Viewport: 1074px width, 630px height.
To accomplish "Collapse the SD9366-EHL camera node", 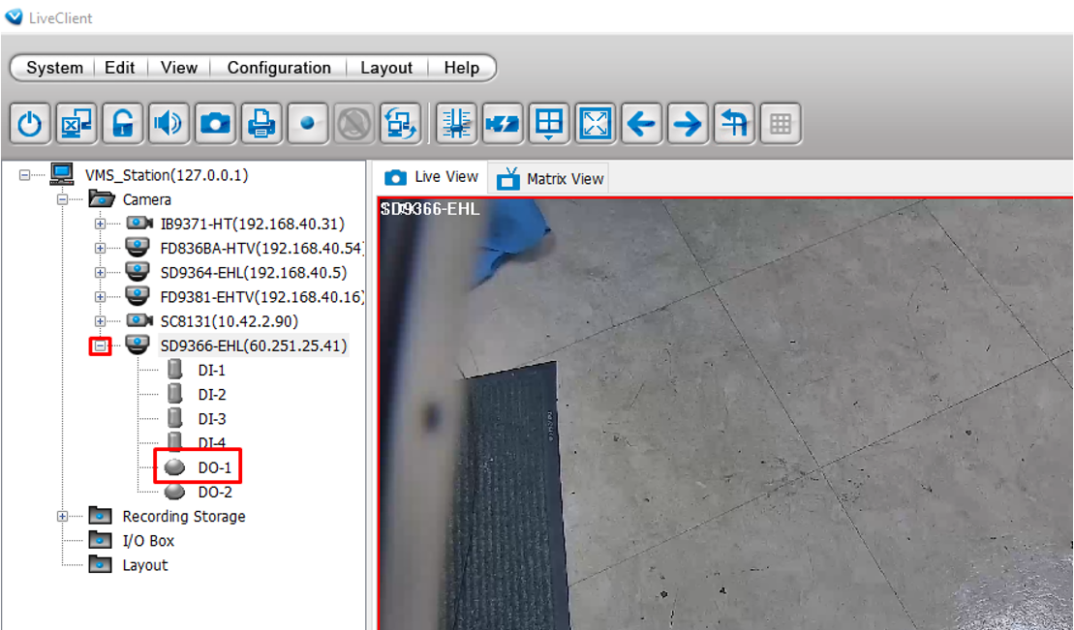I will coord(100,345).
